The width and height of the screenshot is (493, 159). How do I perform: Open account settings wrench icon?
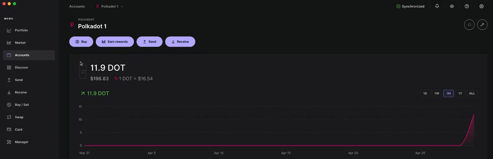coord(482,25)
